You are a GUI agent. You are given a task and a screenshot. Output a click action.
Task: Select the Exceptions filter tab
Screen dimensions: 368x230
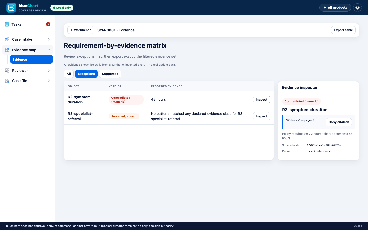(86, 74)
